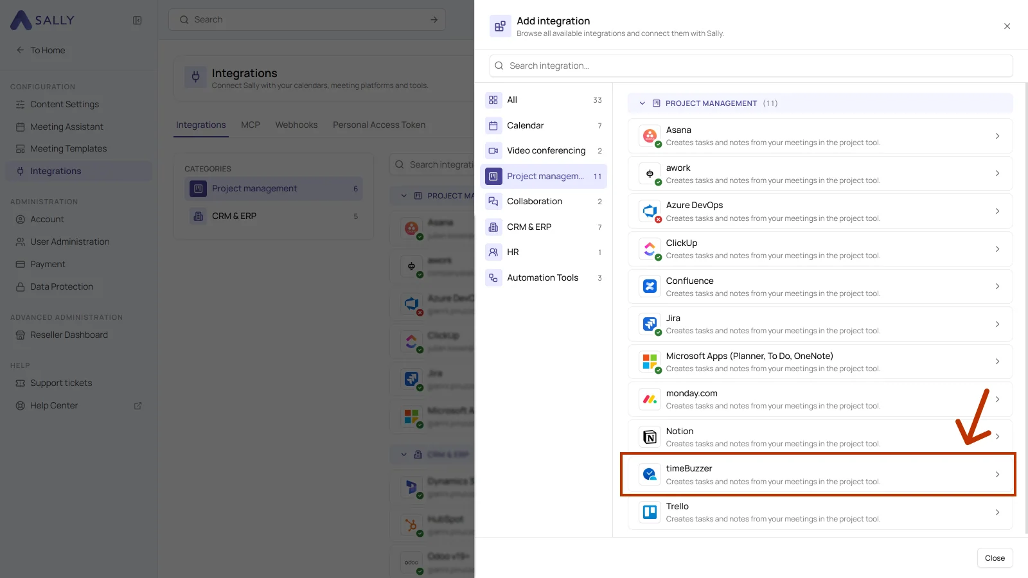The image size is (1028, 578).
Task: Open ClickUp details via its chevron
Action: pyautogui.click(x=997, y=249)
